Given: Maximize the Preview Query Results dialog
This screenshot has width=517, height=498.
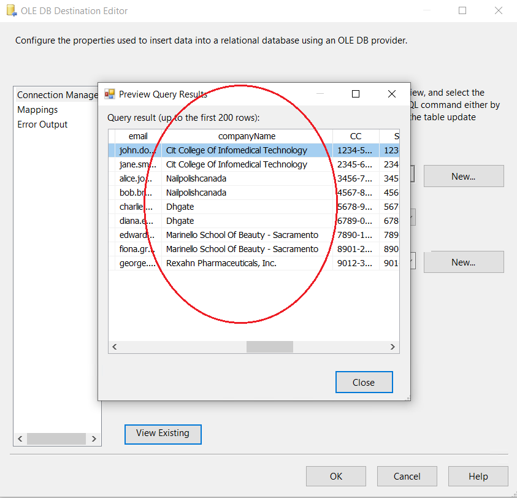Looking at the screenshot, I should click(355, 94).
